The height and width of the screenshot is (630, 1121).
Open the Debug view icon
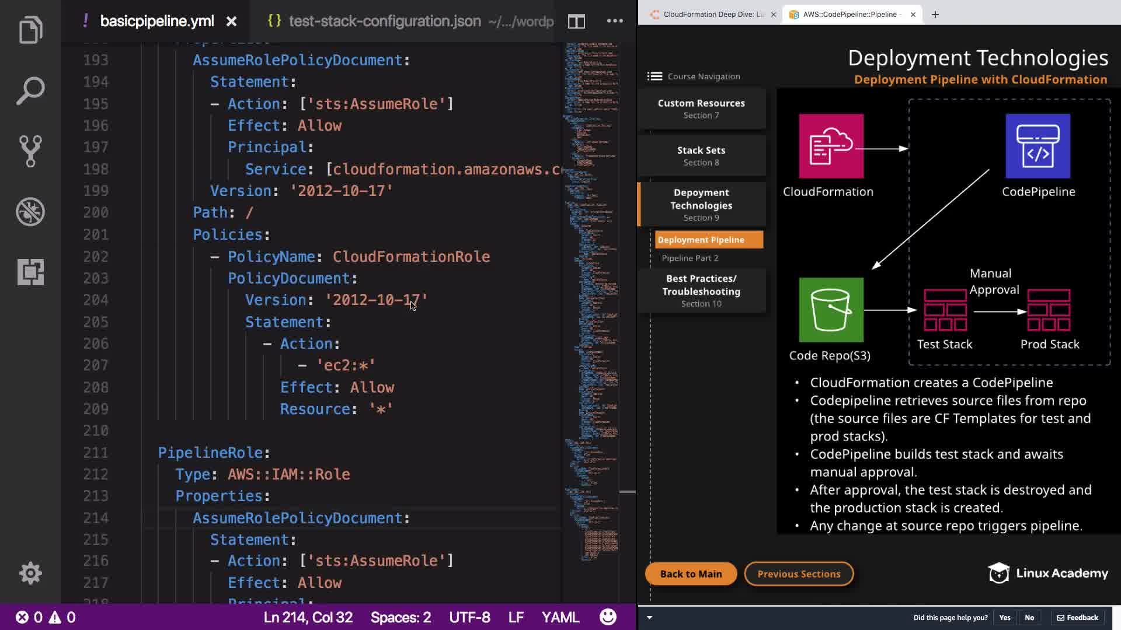[30, 212]
